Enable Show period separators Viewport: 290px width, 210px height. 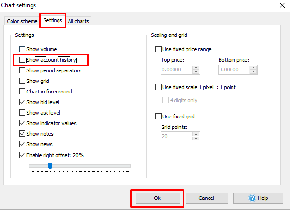(x=23, y=70)
